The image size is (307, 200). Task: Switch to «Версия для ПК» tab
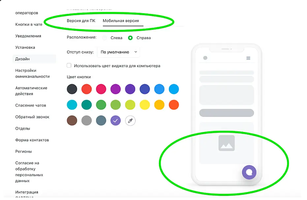81,21
